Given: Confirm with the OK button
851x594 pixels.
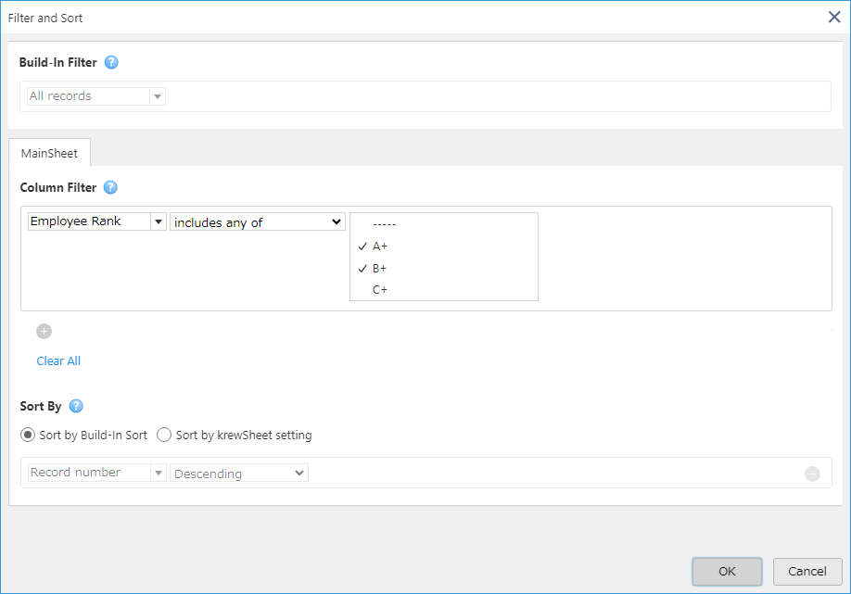Looking at the screenshot, I should 727,571.
